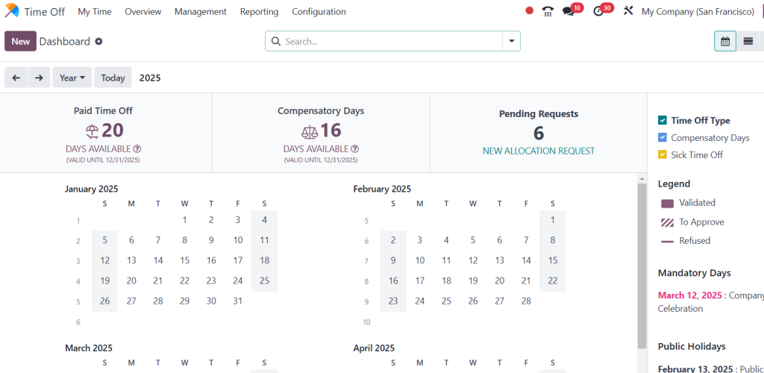Open the VoIP phone icon
Screen dimensions: 764x373
(x=548, y=11)
